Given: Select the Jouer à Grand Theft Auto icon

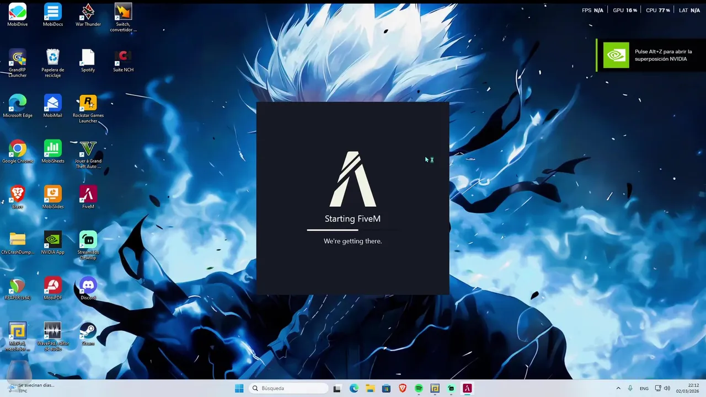Looking at the screenshot, I should [88, 155].
